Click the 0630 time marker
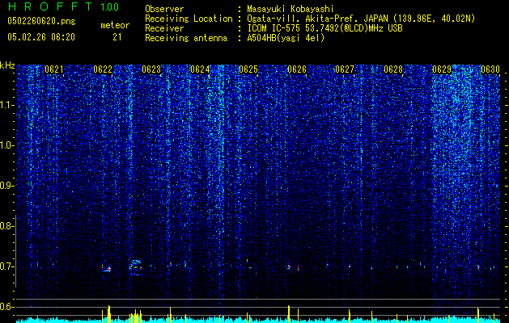This screenshot has height=323, width=509. (490, 69)
